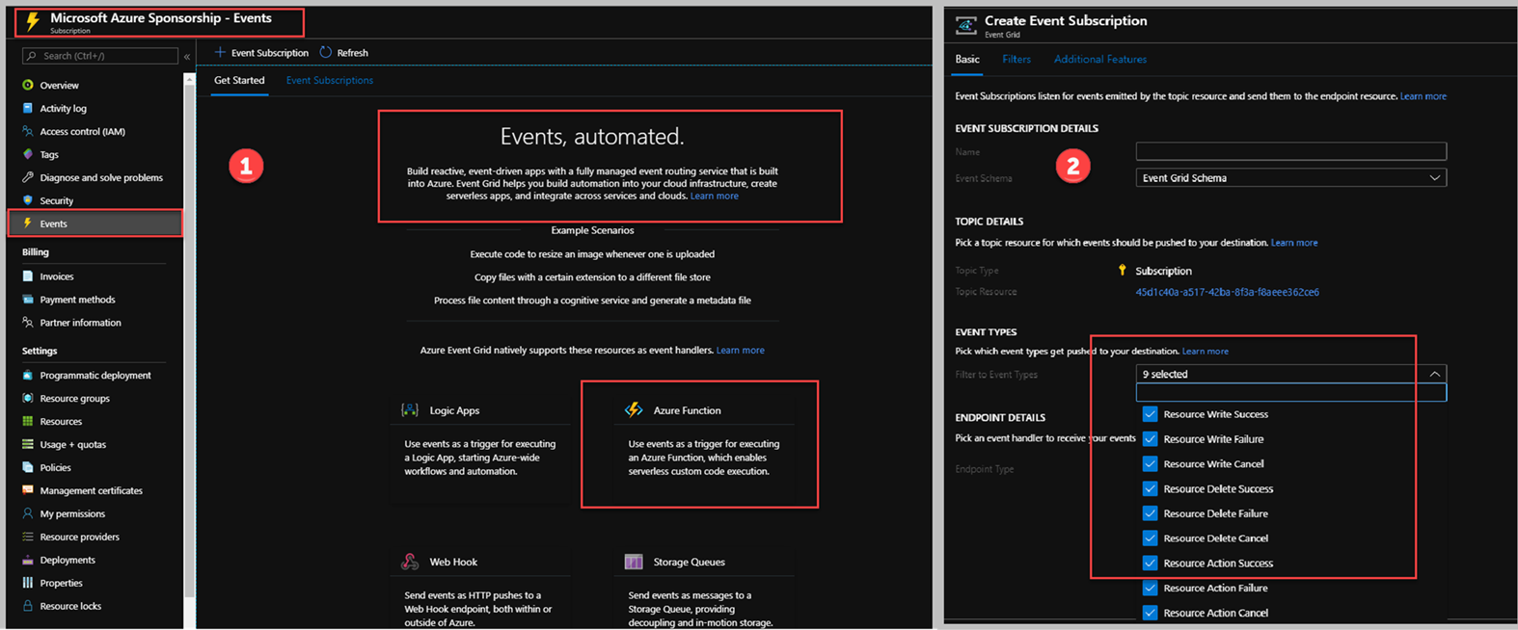Click the Refresh button
Image resolution: width=1518 pixels, height=630 pixels.
pyautogui.click(x=344, y=53)
